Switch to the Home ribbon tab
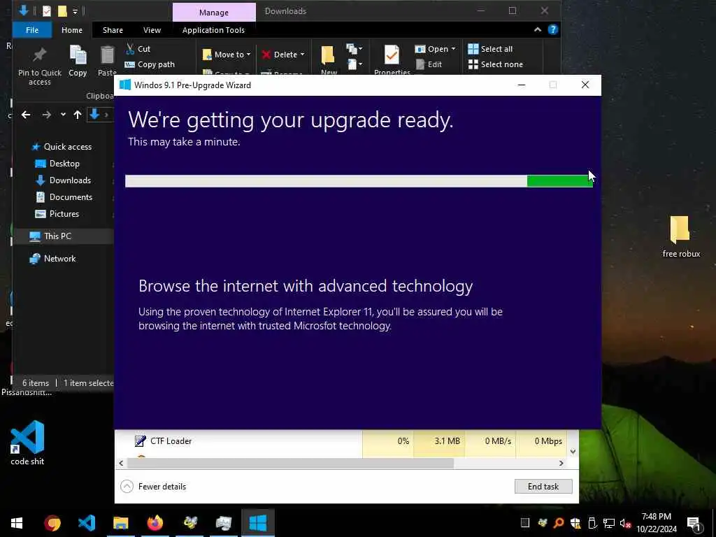716x537 pixels. tap(72, 30)
